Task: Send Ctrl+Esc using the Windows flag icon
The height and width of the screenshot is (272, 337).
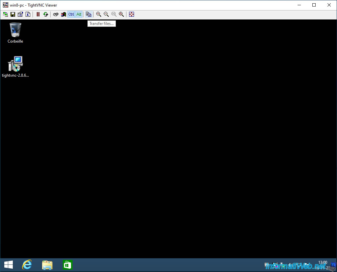Action: coord(63,14)
